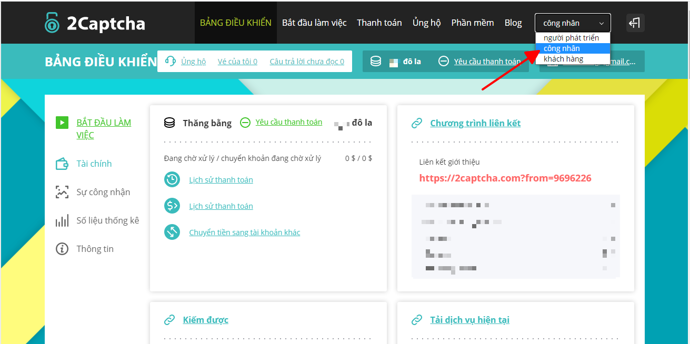This screenshot has height=344, width=690.
Task: Open Kiếm được heading link
Action: point(206,320)
